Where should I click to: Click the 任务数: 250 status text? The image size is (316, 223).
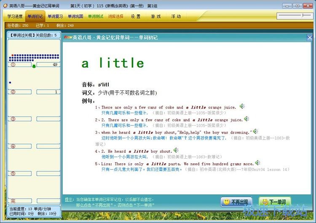(18, 26)
